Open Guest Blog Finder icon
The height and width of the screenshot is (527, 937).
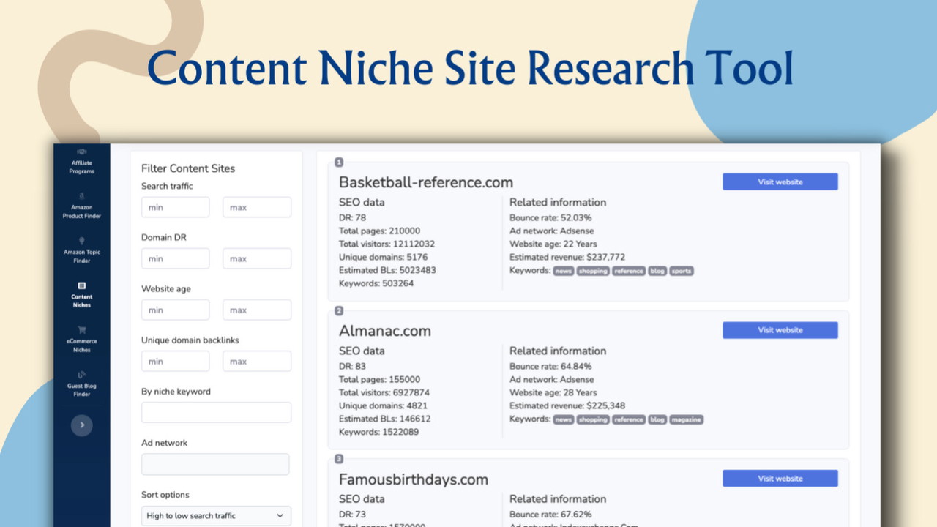82,375
